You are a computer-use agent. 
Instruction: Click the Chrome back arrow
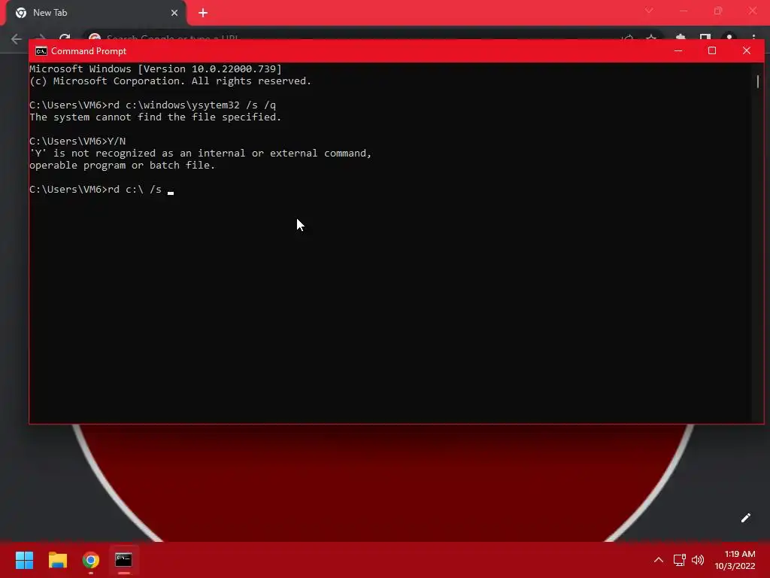coord(17,39)
